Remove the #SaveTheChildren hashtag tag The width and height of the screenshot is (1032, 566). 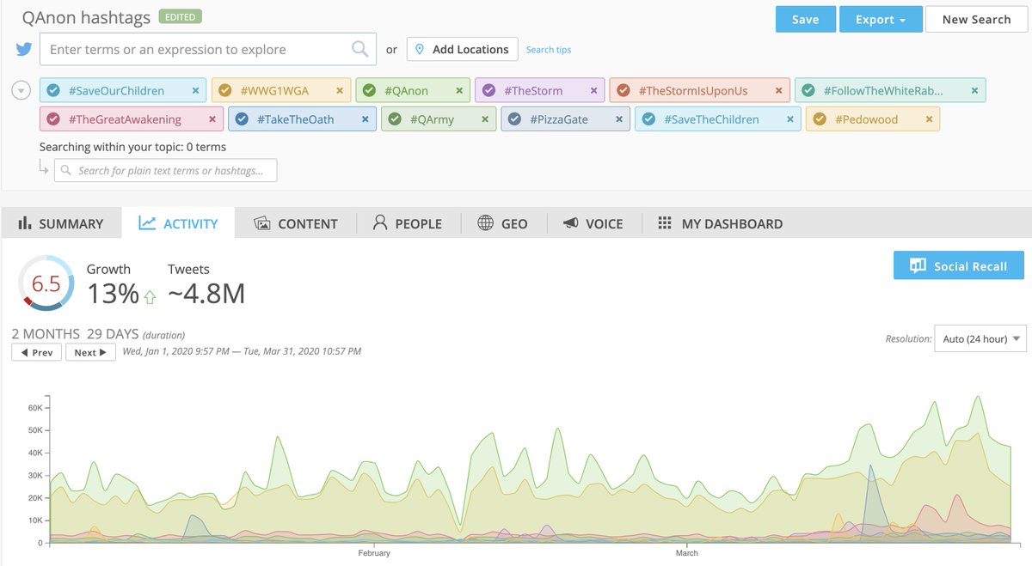[790, 119]
